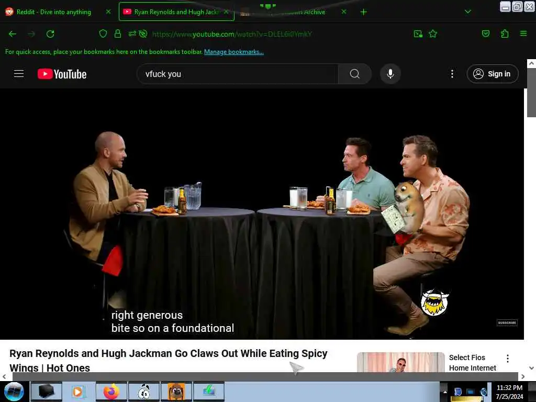Go back using the browser back arrow
Image resolution: width=536 pixels, height=402 pixels.
tap(13, 34)
